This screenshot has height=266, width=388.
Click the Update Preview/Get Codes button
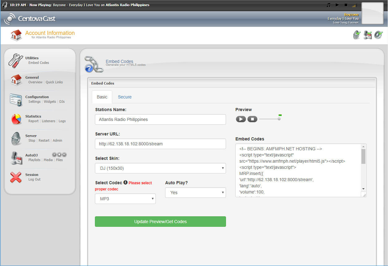[160, 222]
